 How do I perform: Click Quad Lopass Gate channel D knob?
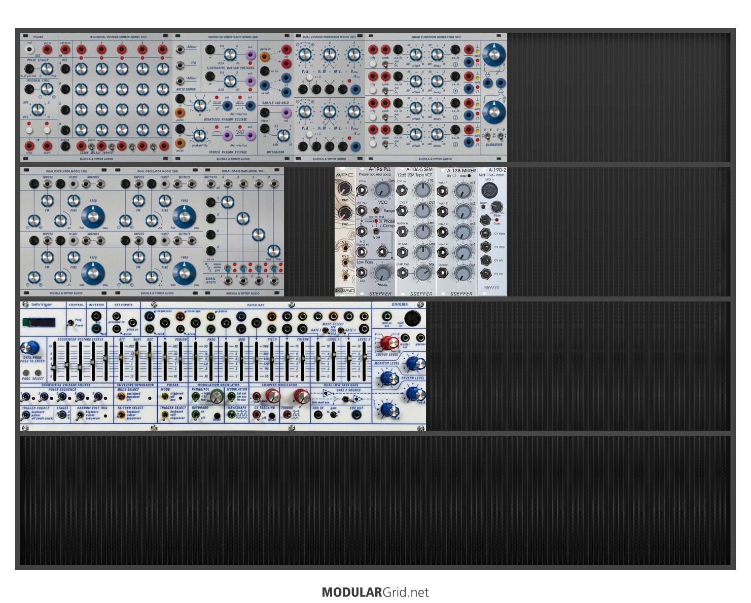[273, 251]
